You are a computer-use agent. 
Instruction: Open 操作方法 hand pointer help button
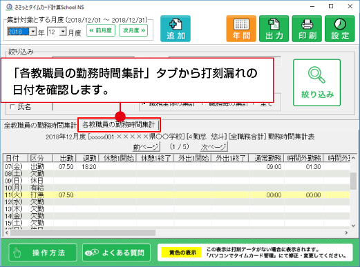tap(43, 253)
